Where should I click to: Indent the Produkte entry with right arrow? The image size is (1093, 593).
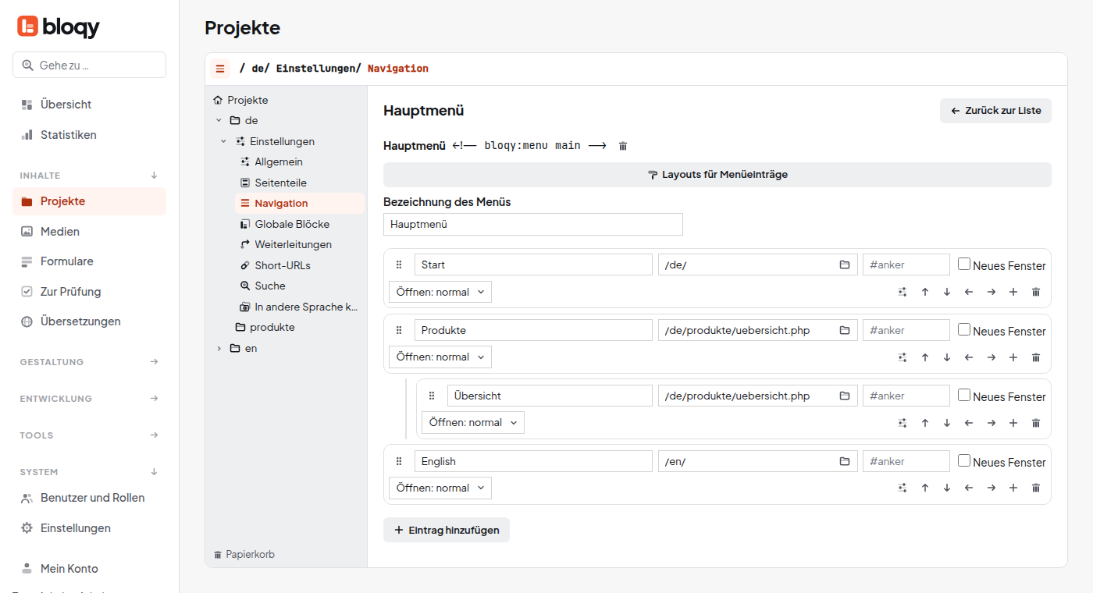pos(992,357)
